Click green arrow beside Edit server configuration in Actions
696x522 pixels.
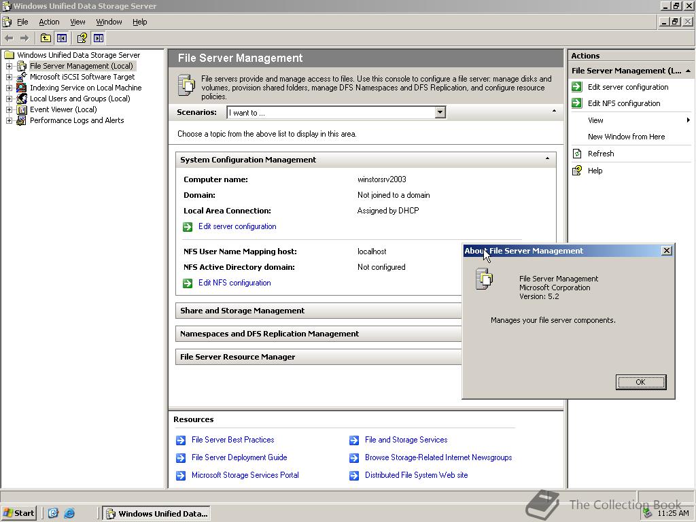[x=576, y=87]
